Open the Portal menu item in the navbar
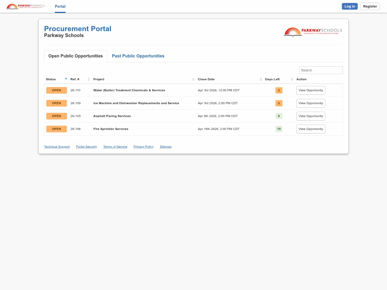387x290 pixels. [x=60, y=6]
